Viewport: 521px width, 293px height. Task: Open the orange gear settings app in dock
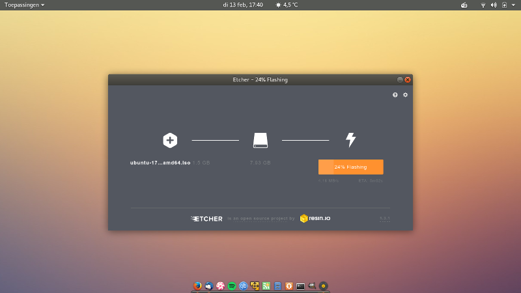click(x=289, y=286)
